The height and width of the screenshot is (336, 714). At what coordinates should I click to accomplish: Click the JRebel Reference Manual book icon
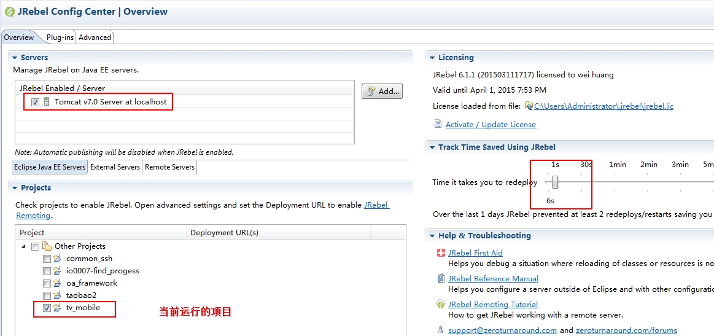440,279
